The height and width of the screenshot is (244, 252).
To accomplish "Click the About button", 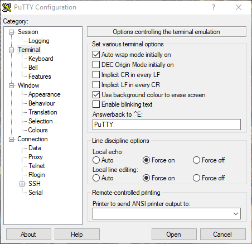I will 28,235.
